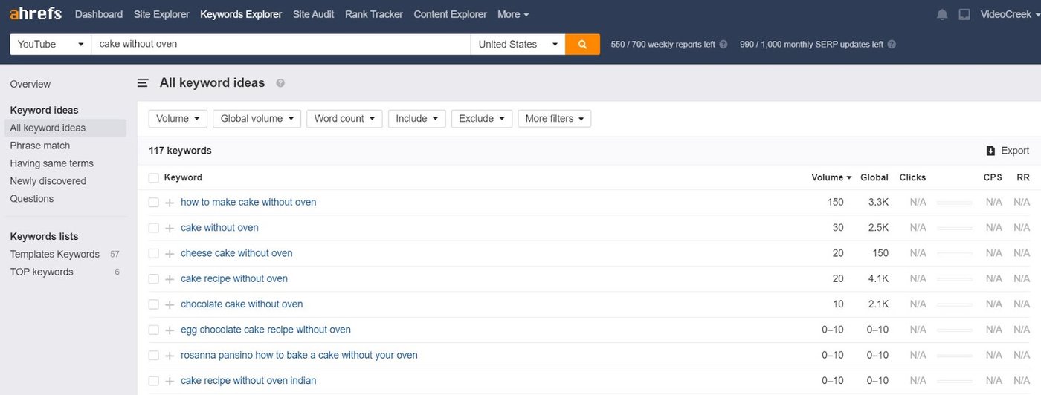Switch to Phrase match in sidebar
This screenshot has height=395, width=1041.
tap(40, 146)
